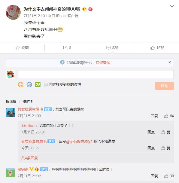Viewport: 179px width, 183px height.
Task: Click the repost share icon showing 8
Action: point(65,47)
